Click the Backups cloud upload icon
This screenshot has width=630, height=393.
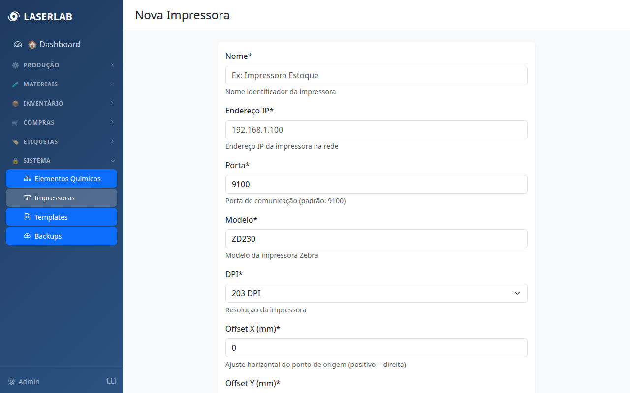pyautogui.click(x=27, y=236)
